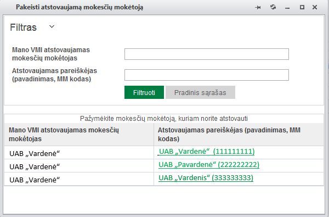Focus the Mano VMI atstovaujamas mokesčių mokėtojas field
This screenshot has width=329, height=217.
pyautogui.click(x=207, y=54)
